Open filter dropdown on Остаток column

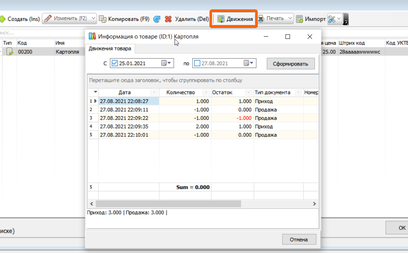pyautogui.click(x=248, y=92)
